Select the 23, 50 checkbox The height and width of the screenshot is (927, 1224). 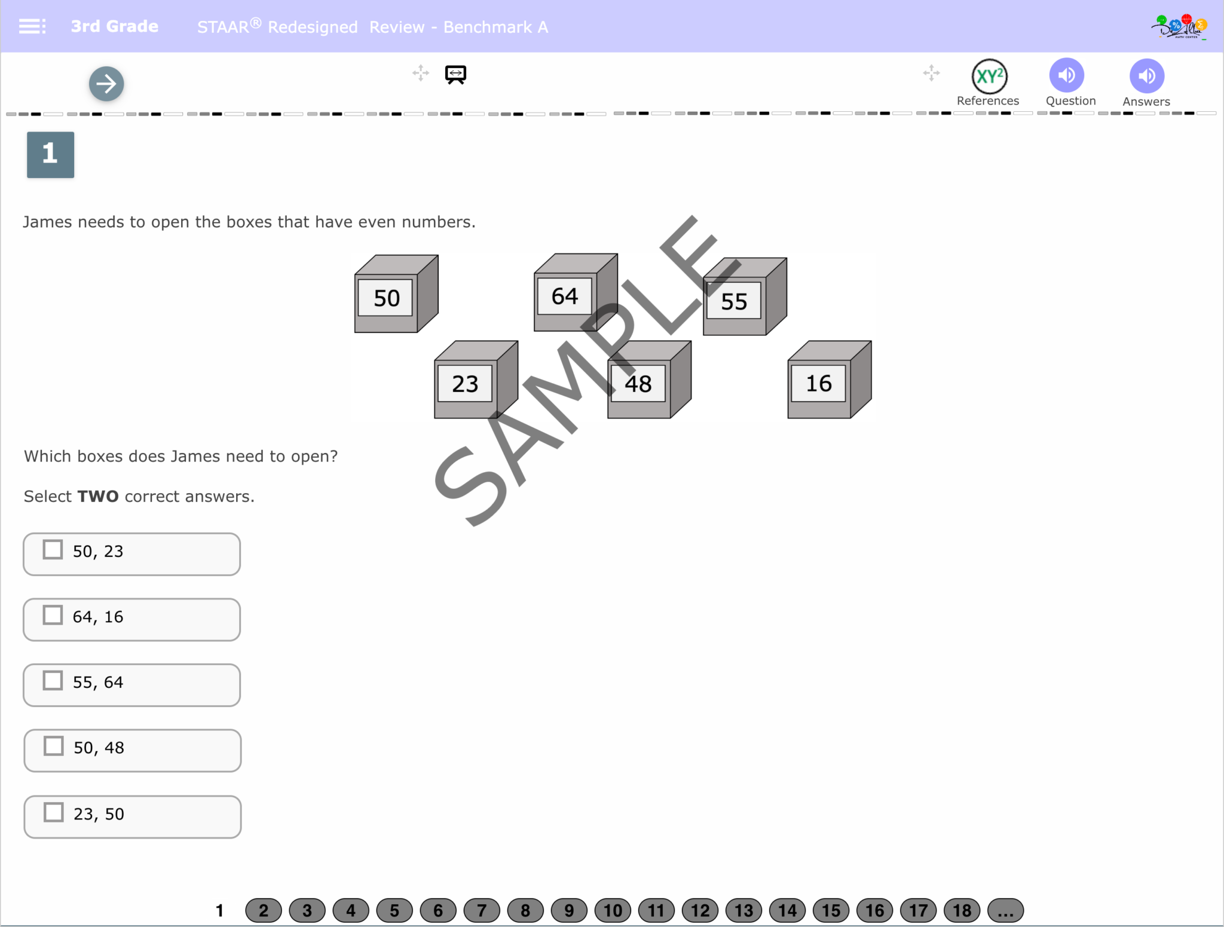53,812
